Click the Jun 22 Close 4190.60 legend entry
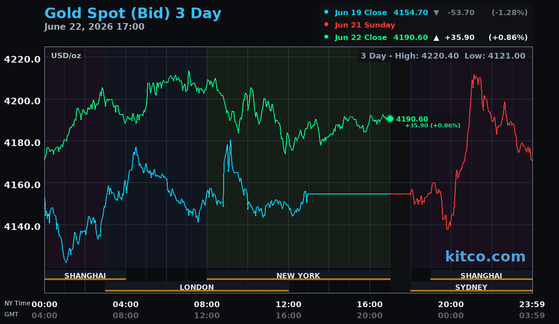The image size is (559, 324). tap(382, 38)
